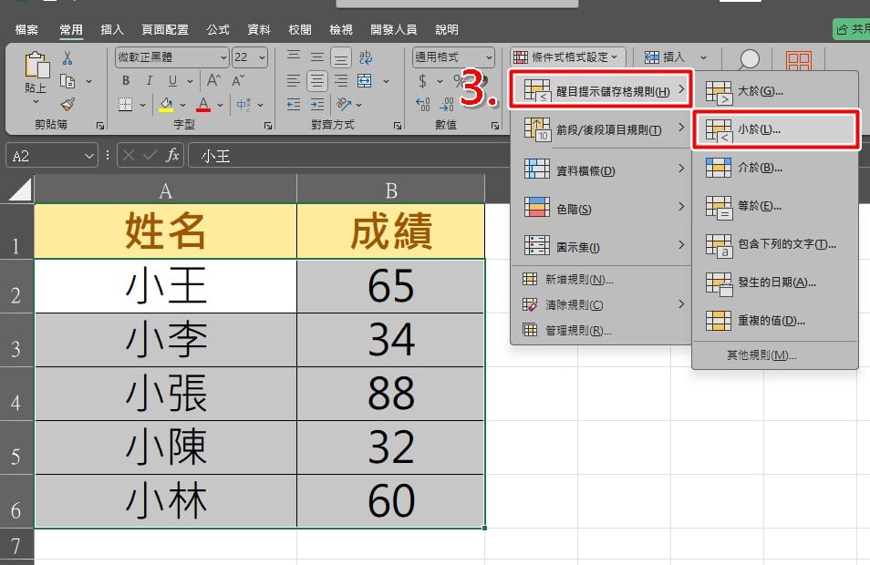
Task: Toggle Bold formatting
Action: 126,81
